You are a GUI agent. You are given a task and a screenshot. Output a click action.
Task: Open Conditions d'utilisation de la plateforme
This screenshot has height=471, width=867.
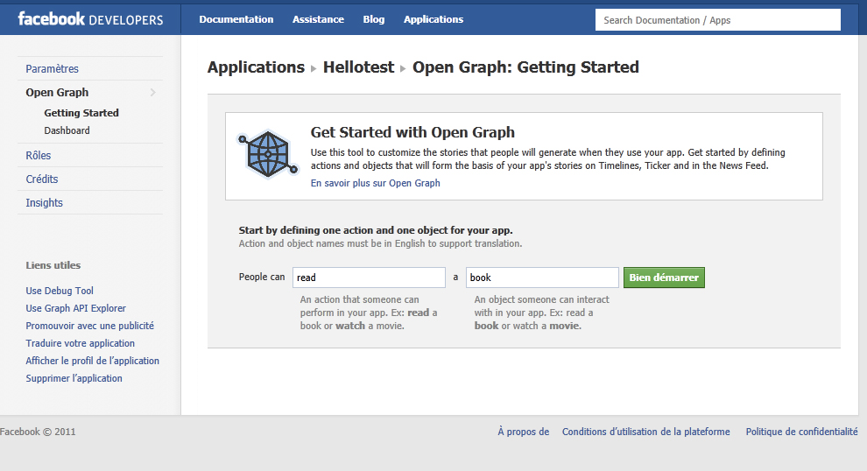[645, 432]
